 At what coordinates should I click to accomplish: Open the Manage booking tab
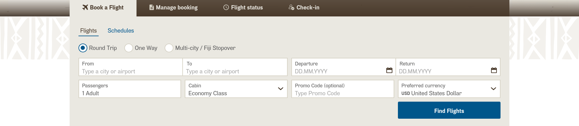(173, 8)
